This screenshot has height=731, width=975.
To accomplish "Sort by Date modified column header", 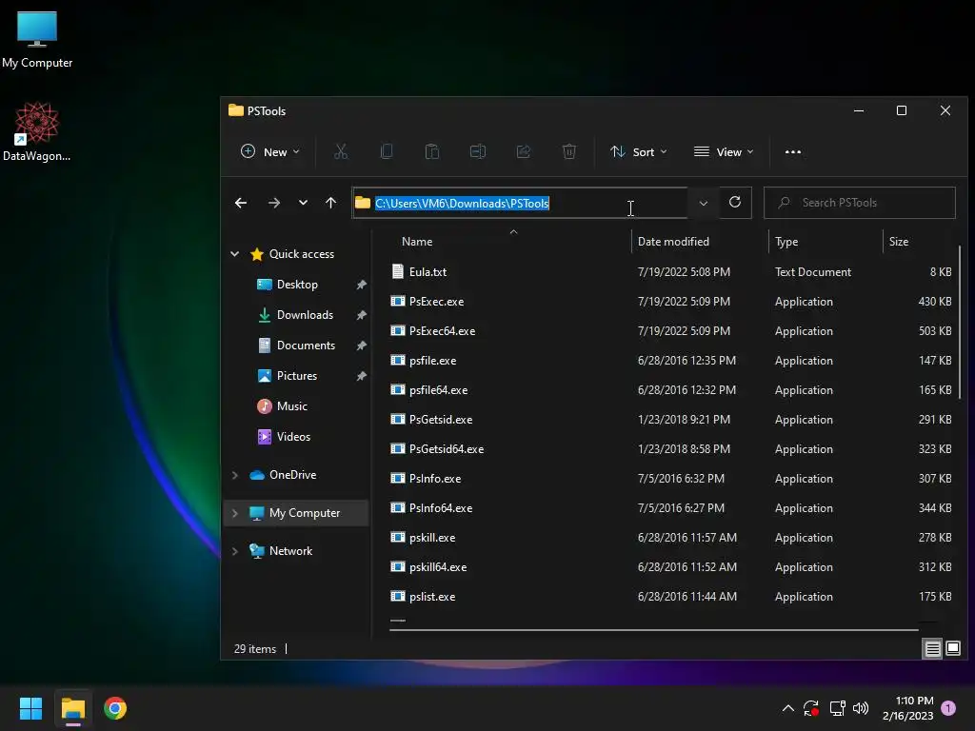I will [673, 242].
